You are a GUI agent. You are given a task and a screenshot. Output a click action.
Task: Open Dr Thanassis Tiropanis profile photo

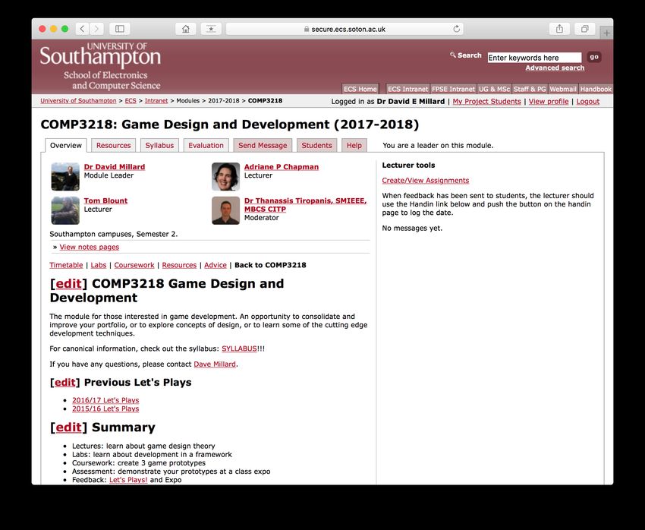coord(225,210)
